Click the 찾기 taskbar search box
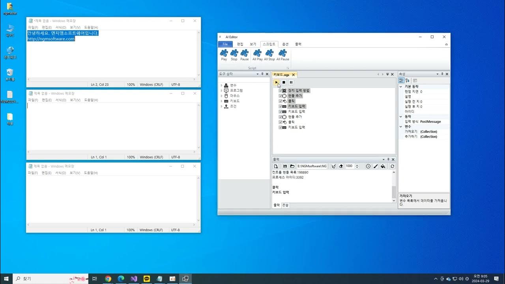Image resolution: width=505 pixels, height=284 pixels. [x=51, y=278]
